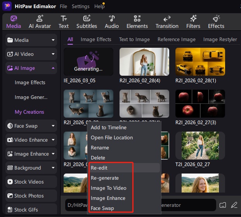Expand the Video Enhance sidebar section
241x217 pixels.
tap(31, 140)
